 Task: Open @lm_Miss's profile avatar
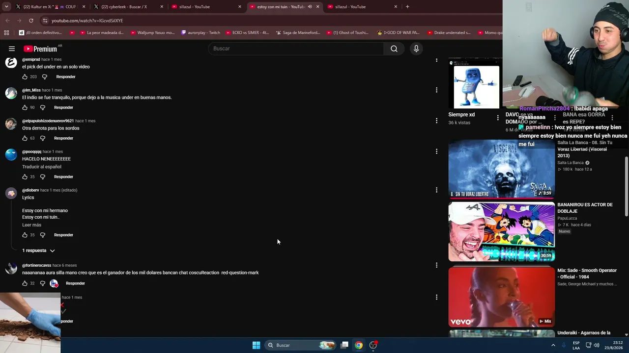pos(11,93)
